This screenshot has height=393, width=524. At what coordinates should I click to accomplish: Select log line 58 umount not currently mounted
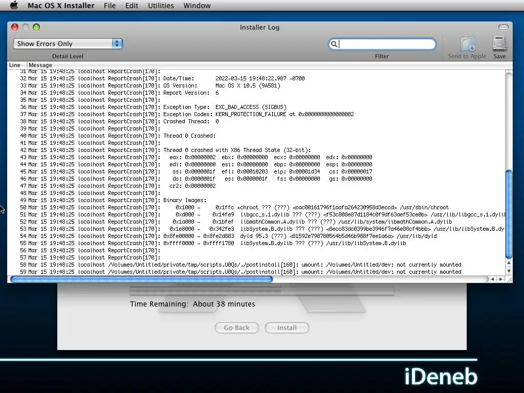(256, 265)
